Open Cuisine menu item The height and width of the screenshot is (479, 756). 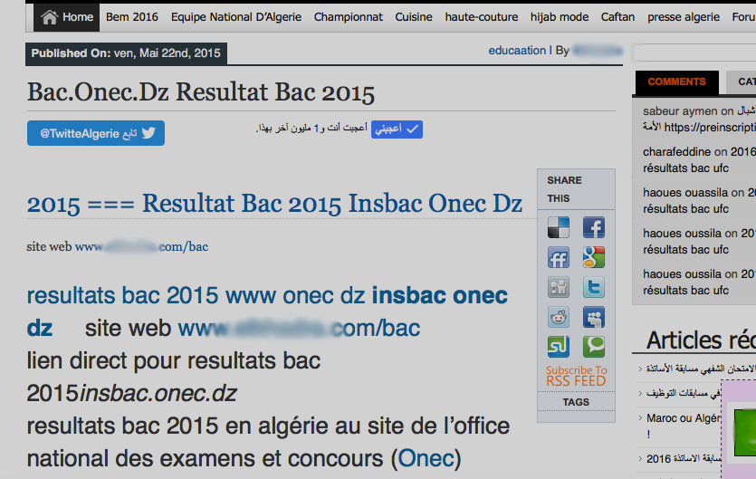click(x=414, y=17)
